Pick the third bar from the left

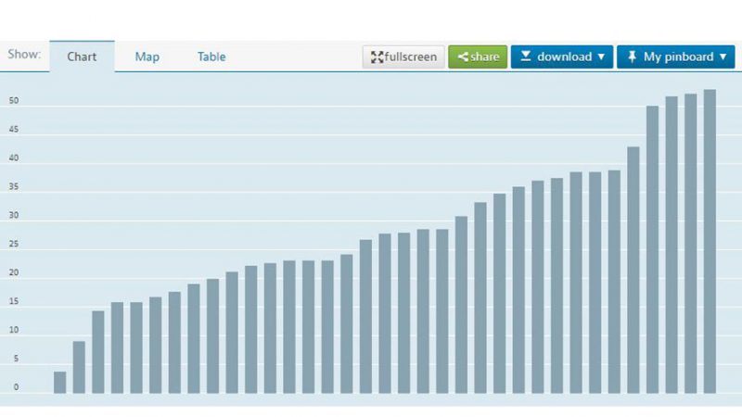coord(98,352)
